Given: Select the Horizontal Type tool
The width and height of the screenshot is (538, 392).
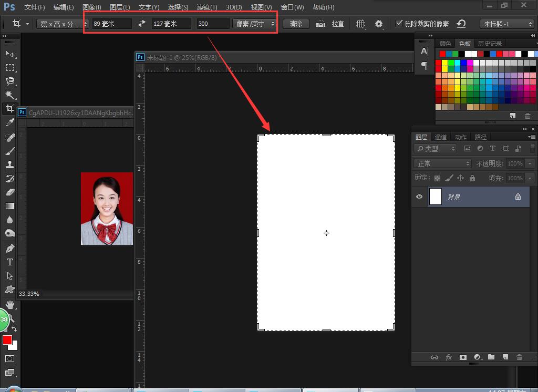Looking at the screenshot, I should pyautogui.click(x=9, y=262).
